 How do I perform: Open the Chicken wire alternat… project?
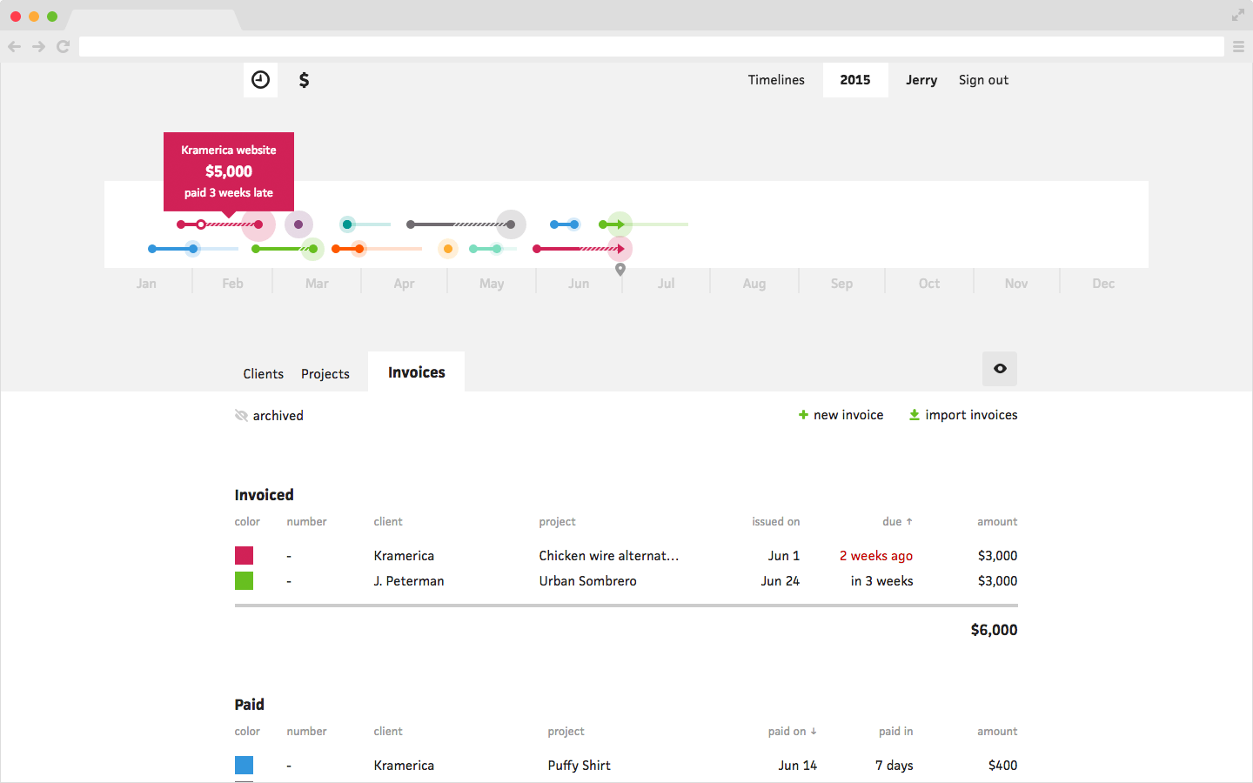pyautogui.click(x=609, y=556)
